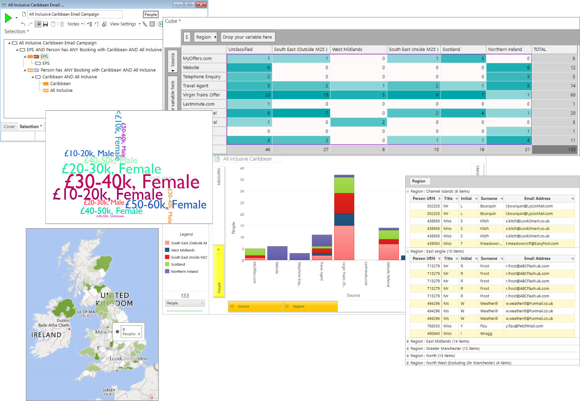
Task: Select the Selection * tab
Action: [x=31, y=126]
